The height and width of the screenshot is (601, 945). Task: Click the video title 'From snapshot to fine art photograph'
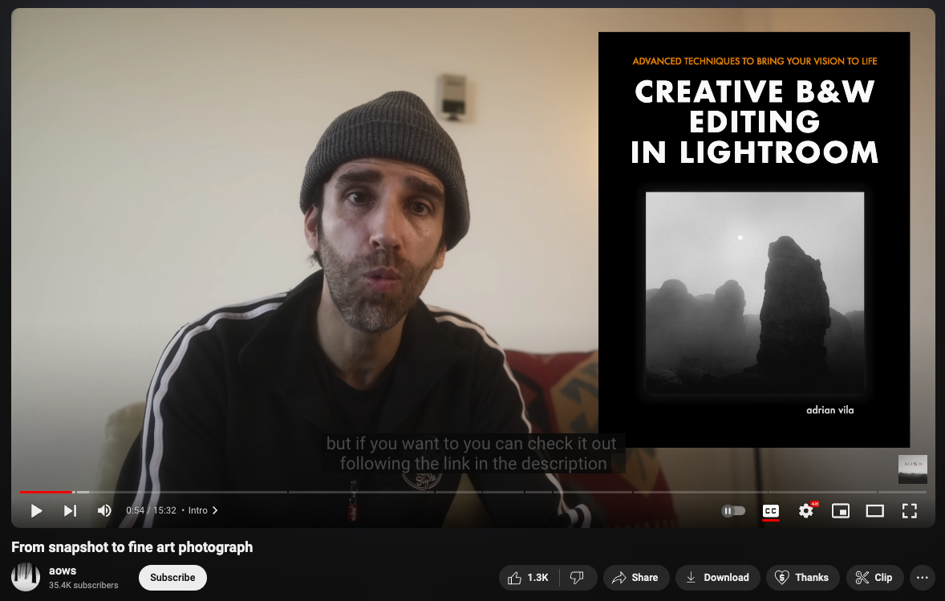[x=132, y=547]
